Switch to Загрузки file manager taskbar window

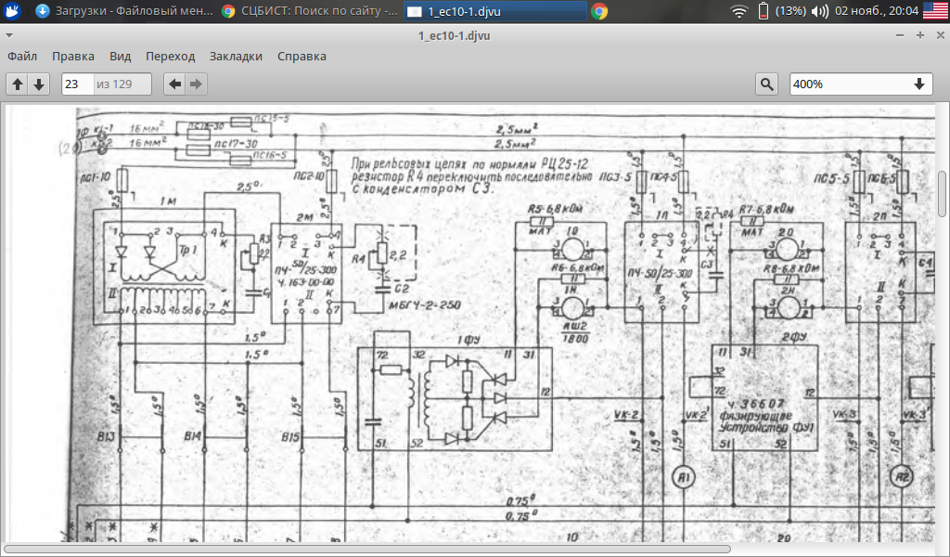pyautogui.click(x=121, y=11)
